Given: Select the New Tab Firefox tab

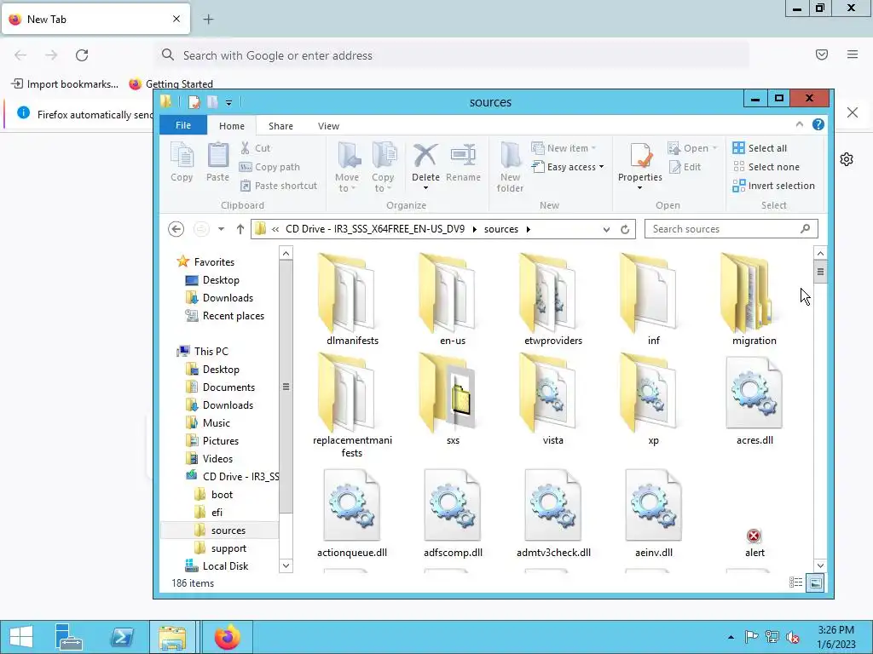Looking at the screenshot, I should [95, 20].
